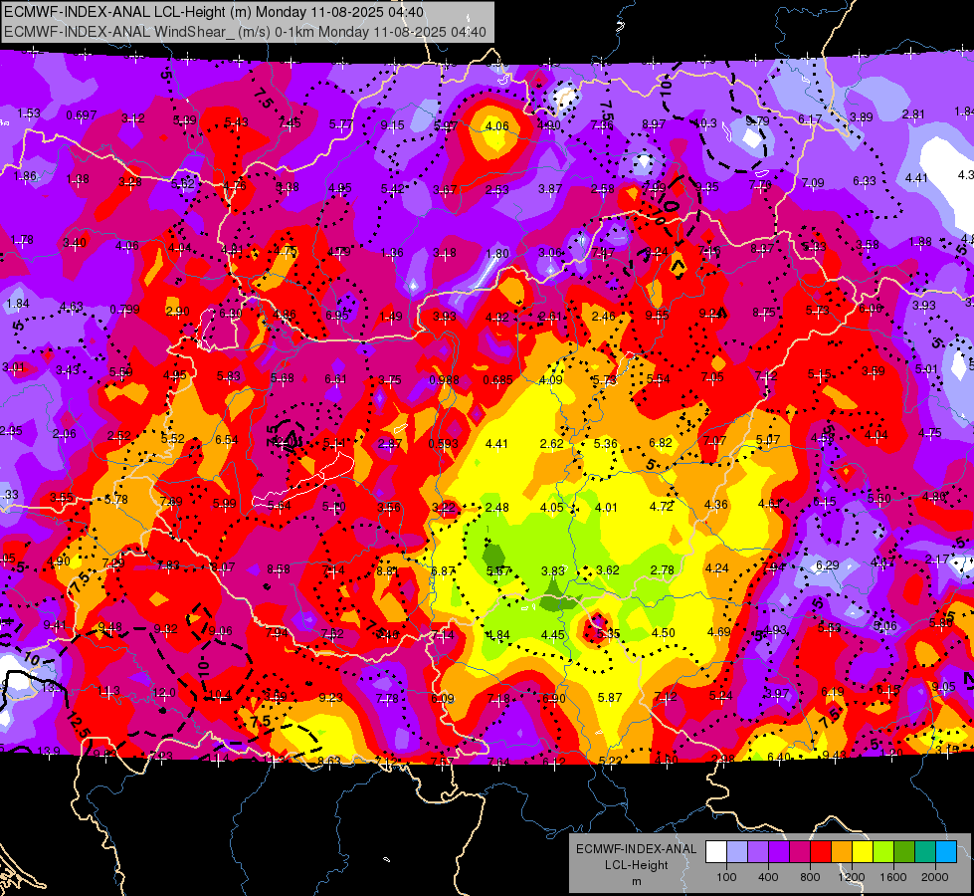Click the yellow-green legend swatch
974x896 pixels.
pyautogui.click(x=883, y=852)
